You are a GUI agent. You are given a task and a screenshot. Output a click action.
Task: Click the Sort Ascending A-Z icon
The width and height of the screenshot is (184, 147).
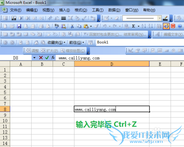[x=144, y=26]
